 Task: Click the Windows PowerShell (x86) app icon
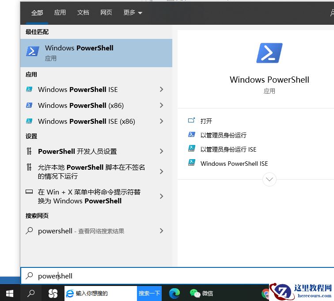(29, 105)
